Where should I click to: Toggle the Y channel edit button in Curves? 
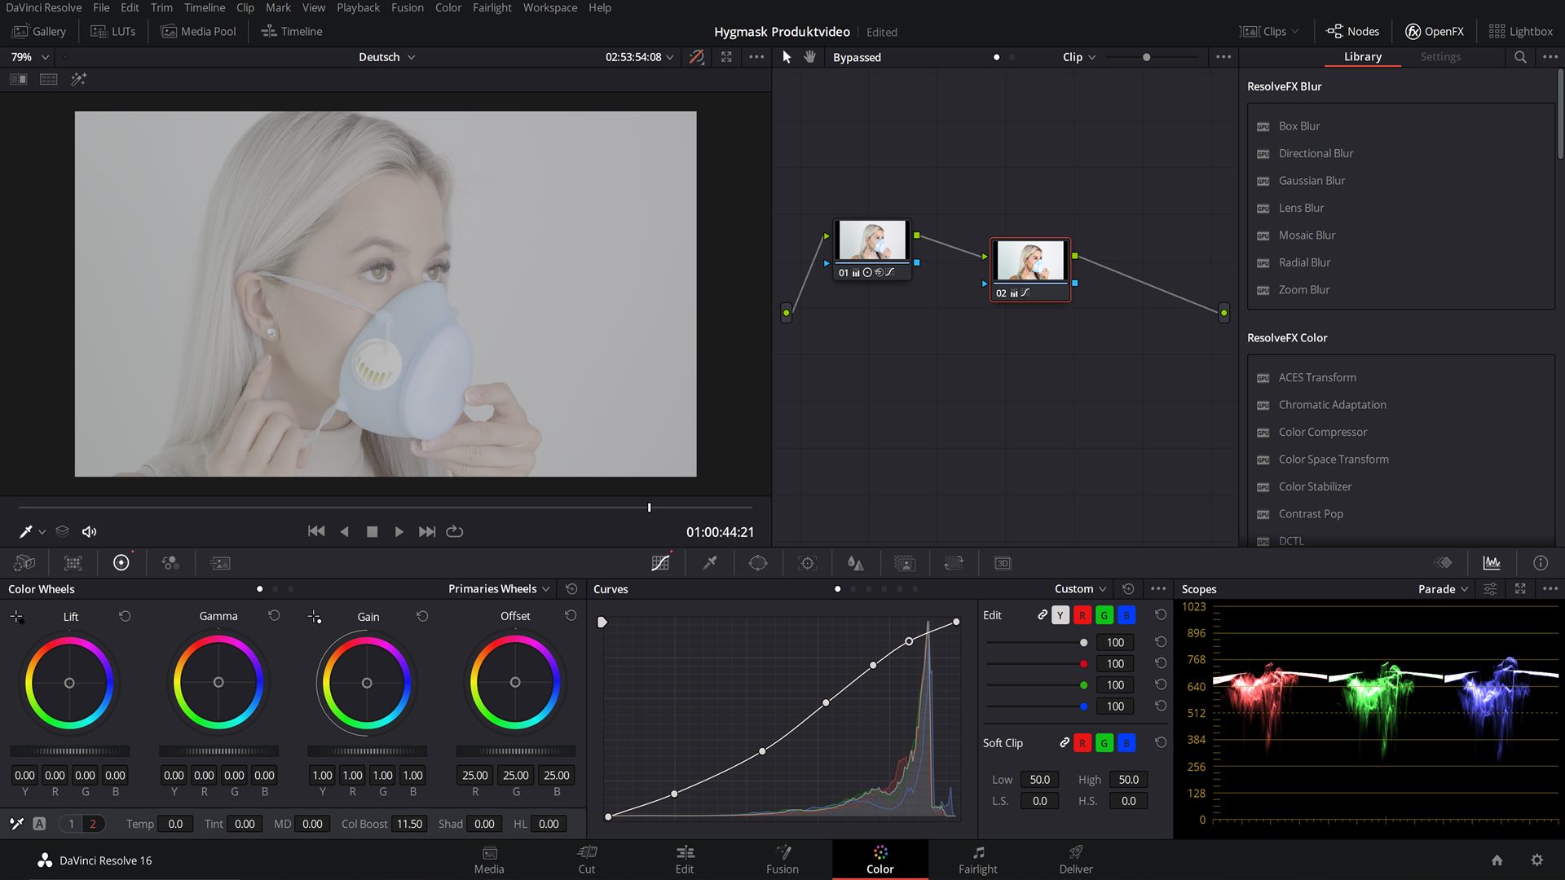(x=1060, y=614)
